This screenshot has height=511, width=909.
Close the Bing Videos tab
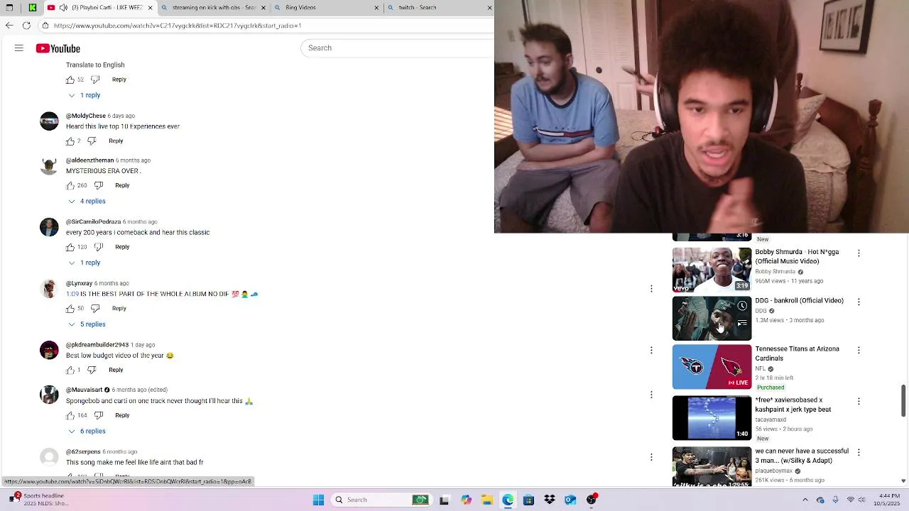point(376,8)
